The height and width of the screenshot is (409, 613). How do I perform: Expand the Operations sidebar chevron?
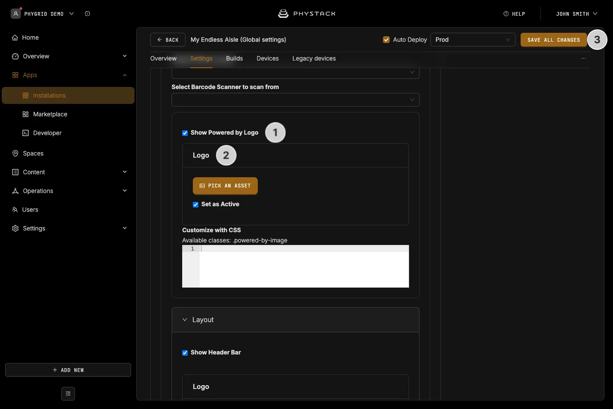[x=125, y=190]
